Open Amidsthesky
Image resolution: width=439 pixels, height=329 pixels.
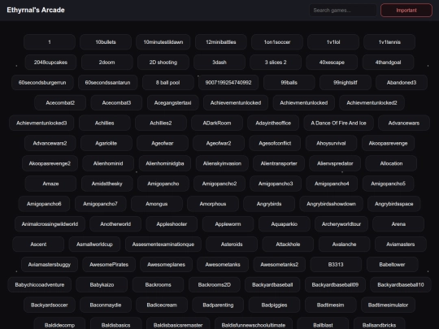click(107, 184)
